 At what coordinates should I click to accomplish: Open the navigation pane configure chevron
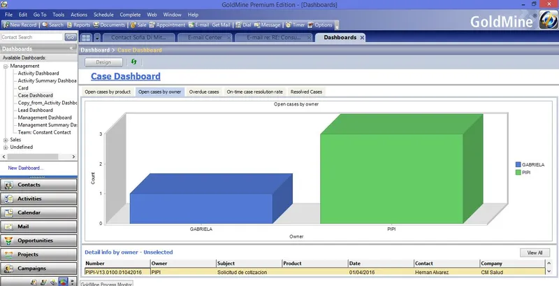[x=73, y=282]
